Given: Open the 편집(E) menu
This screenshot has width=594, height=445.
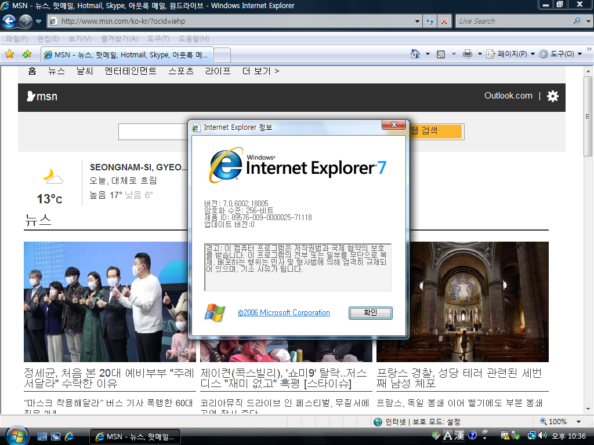Looking at the screenshot, I should pos(48,39).
